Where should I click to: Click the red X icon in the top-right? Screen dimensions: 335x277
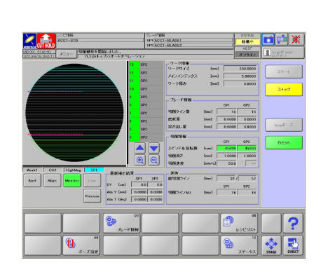[296, 39]
